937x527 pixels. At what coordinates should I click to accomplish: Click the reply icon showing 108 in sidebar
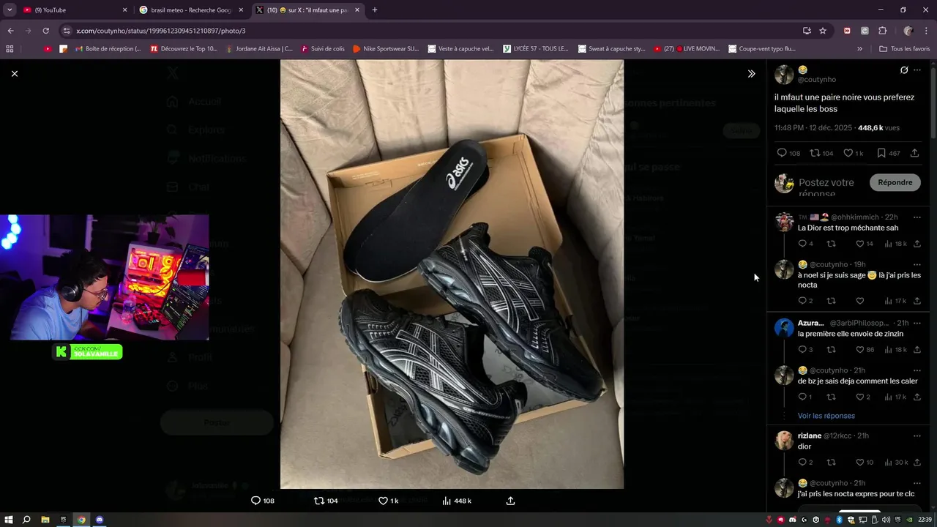(x=788, y=153)
